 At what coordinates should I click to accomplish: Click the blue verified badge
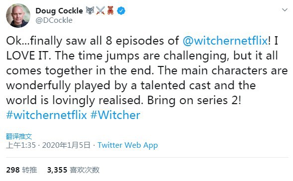[121, 10]
